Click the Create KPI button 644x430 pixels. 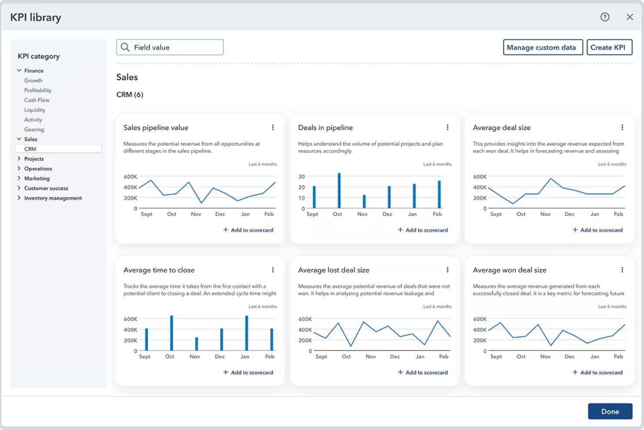(x=609, y=47)
